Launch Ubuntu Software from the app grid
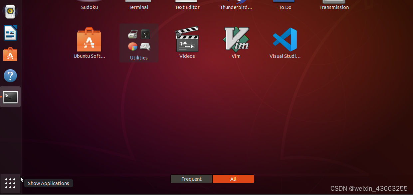Screen dimensions: 413x195 [x=89, y=43]
